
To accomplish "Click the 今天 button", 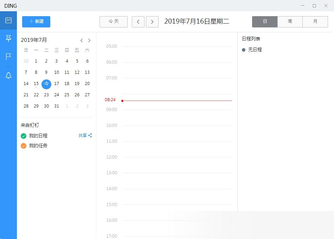I will point(114,21).
